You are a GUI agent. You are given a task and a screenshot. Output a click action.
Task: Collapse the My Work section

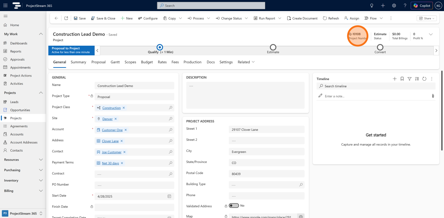coord(41,34)
